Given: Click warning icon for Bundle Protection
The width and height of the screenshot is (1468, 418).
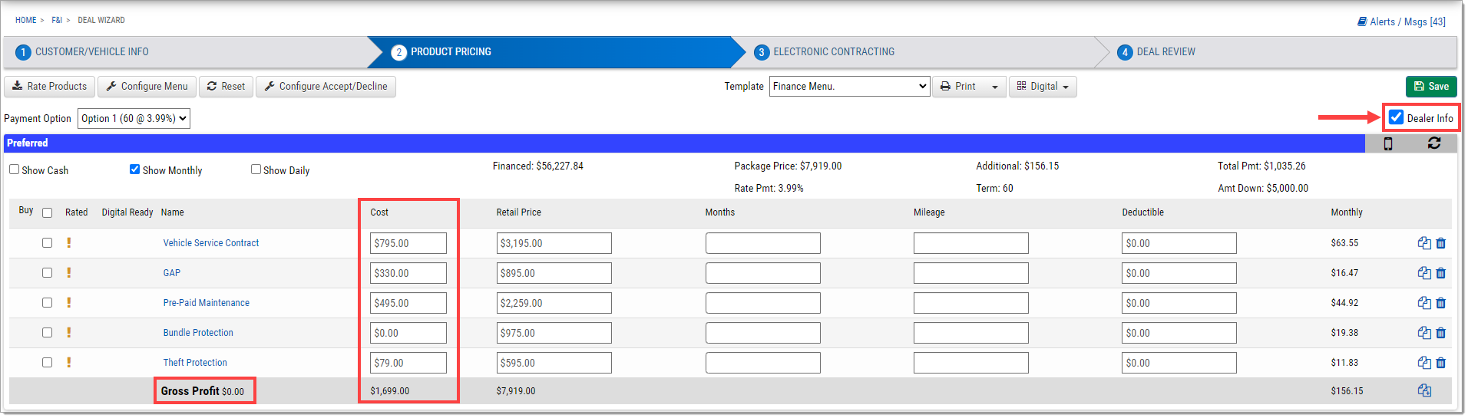Looking at the screenshot, I should [69, 332].
